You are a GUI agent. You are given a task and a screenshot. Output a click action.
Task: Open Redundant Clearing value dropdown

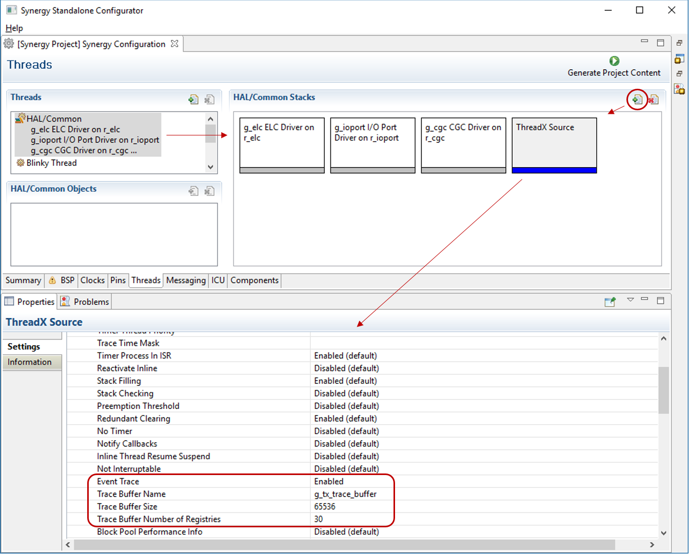484,419
